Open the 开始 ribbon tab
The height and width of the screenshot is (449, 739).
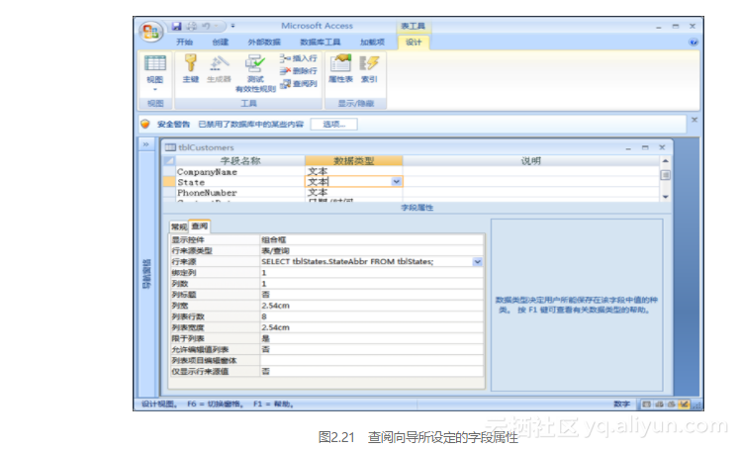tap(184, 42)
